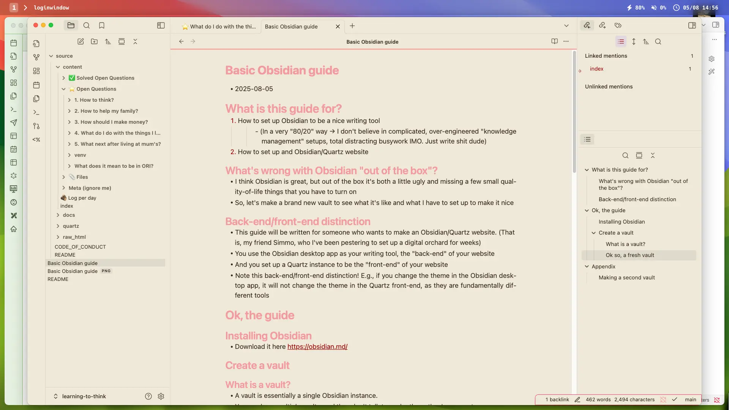Toggle the right sidebar collapse button

pos(692,25)
